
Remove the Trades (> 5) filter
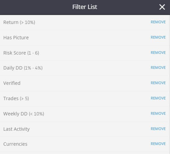(158, 98)
